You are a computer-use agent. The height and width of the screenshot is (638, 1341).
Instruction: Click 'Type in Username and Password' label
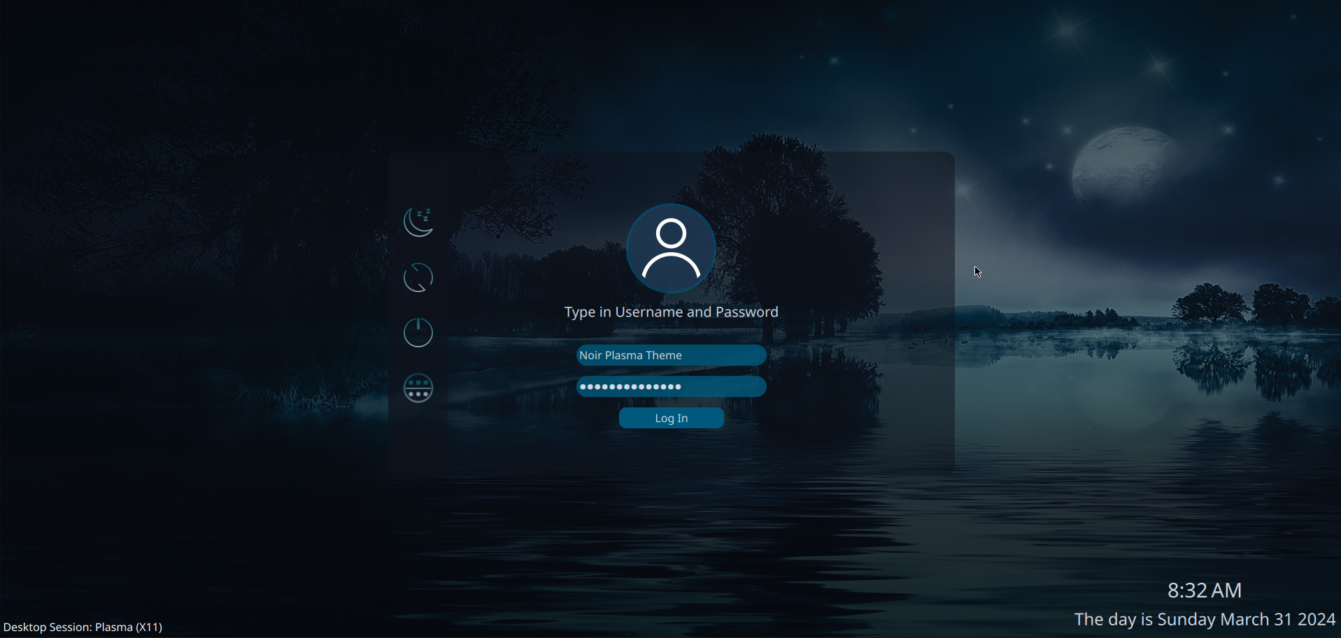pos(671,312)
